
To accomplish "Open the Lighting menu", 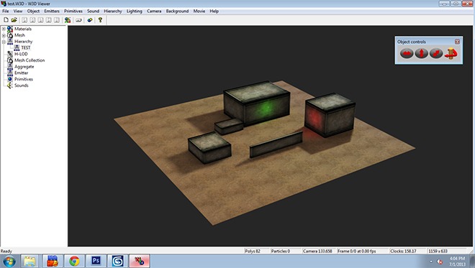I will click(x=134, y=11).
